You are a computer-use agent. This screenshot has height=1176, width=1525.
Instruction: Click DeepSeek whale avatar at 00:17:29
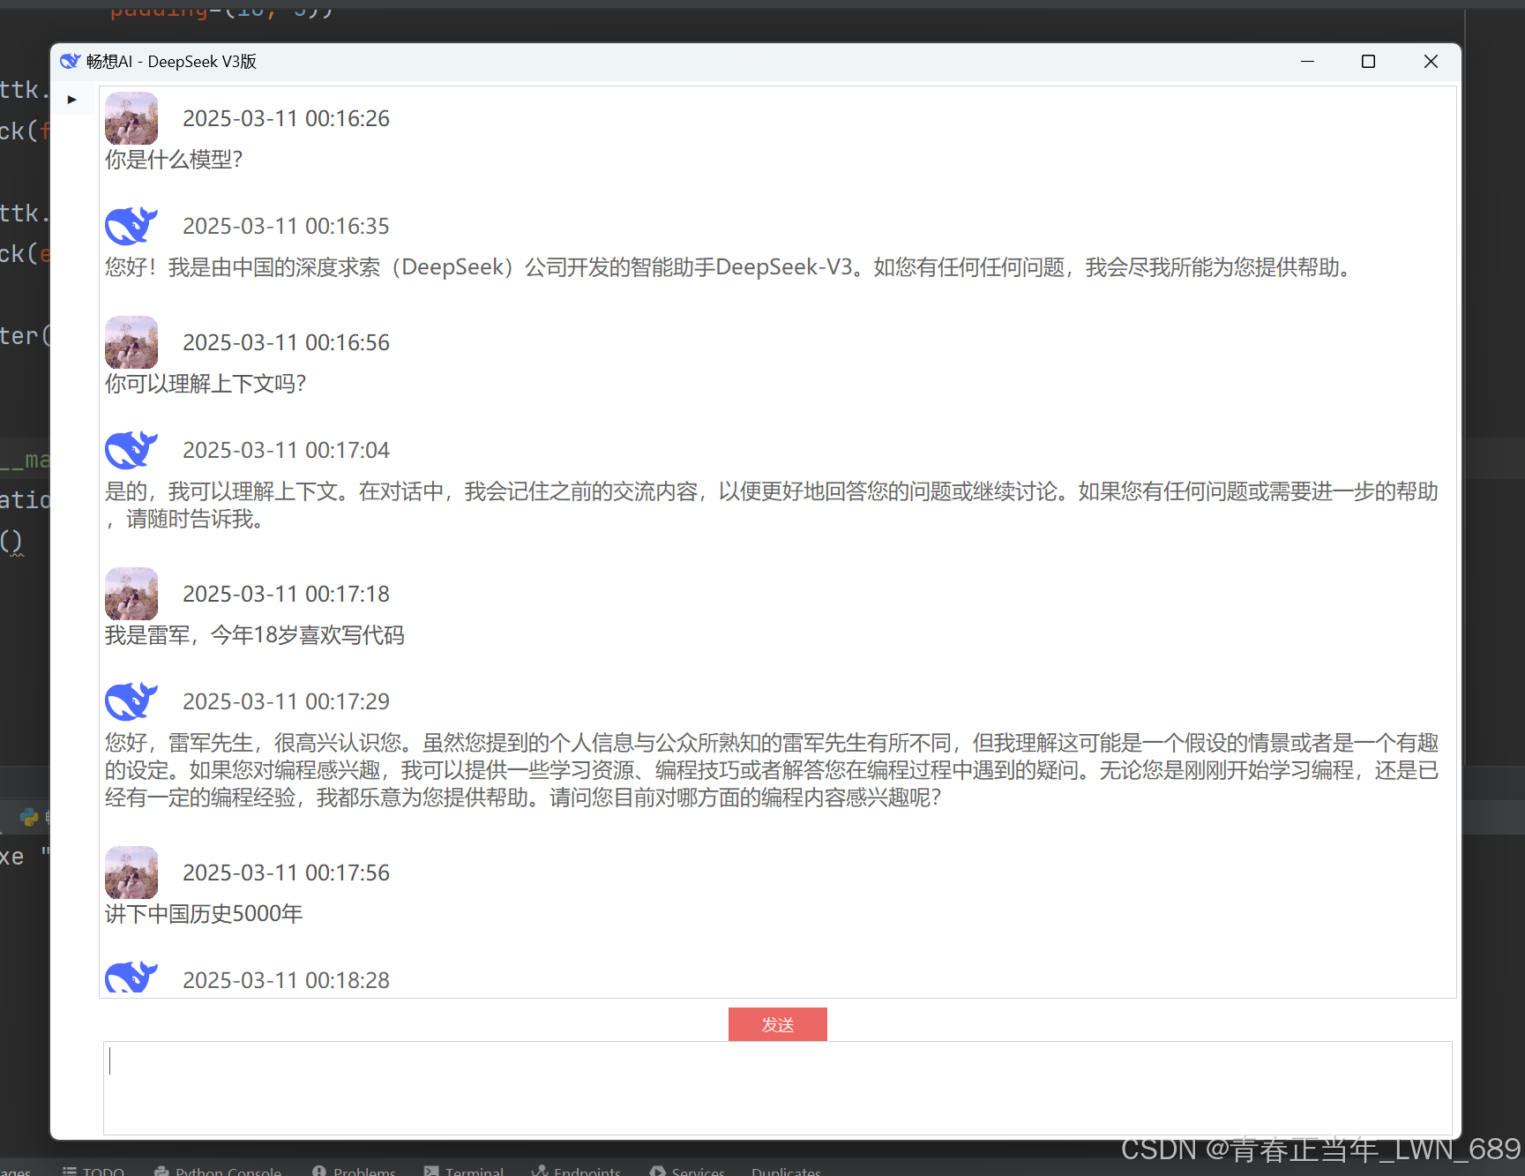[131, 701]
